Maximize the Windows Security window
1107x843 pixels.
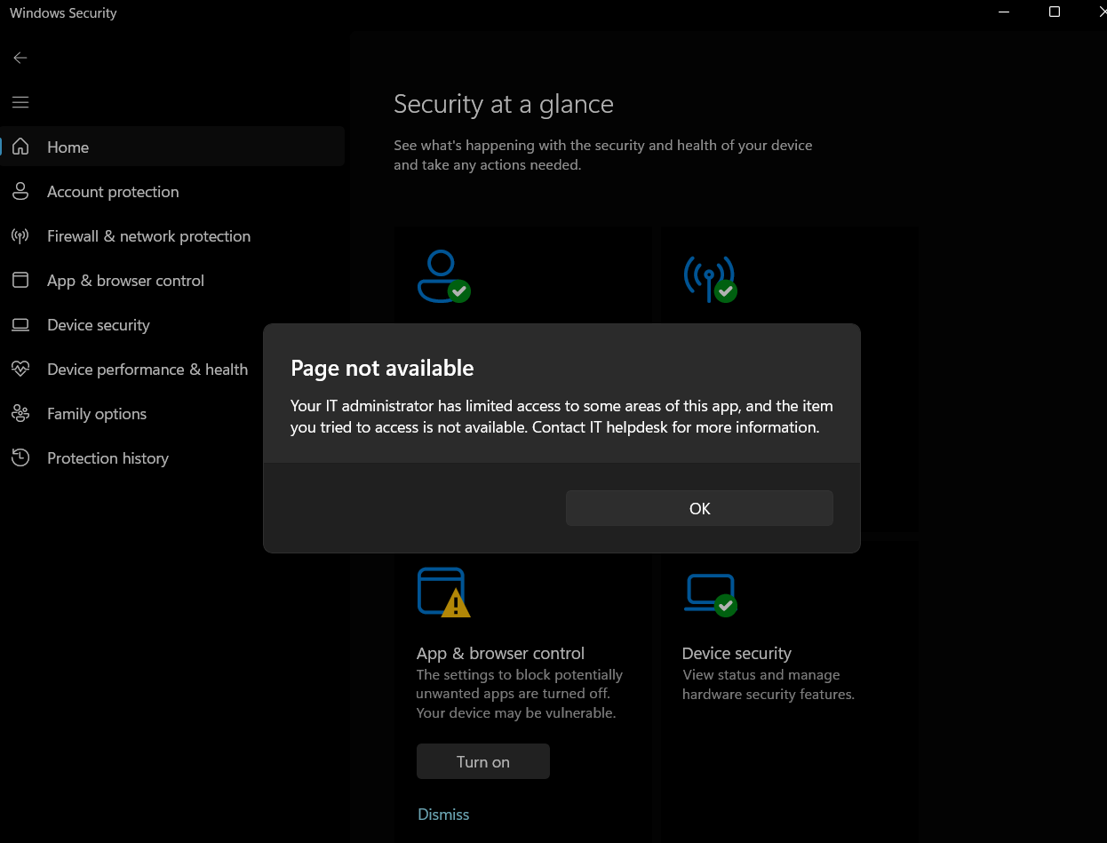(1055, 12)
